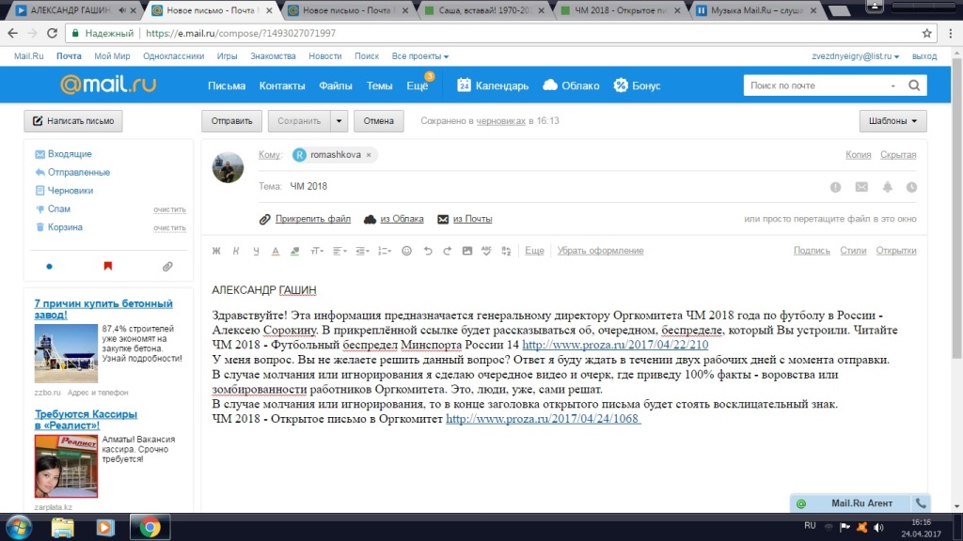Open the Темы section
963x541 pixels.
pos(380,85)
